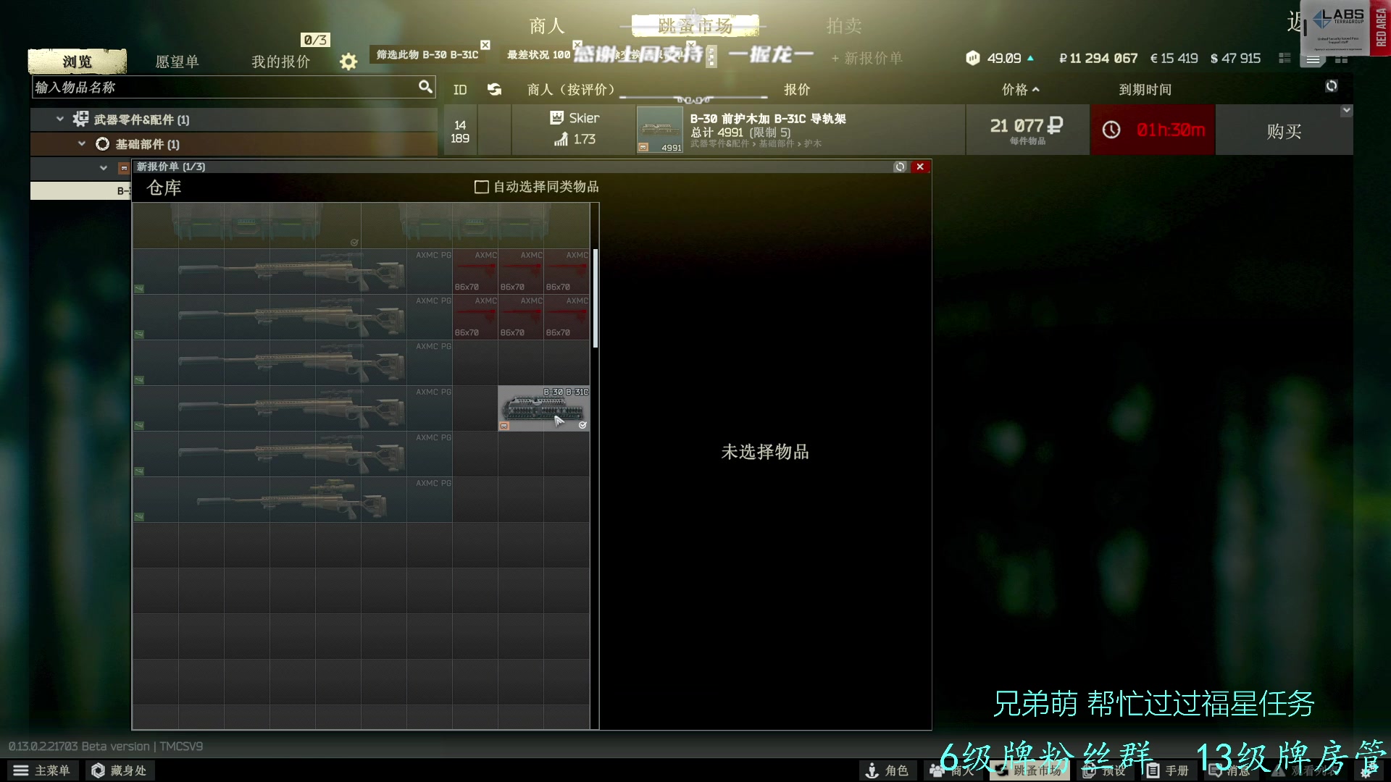This screenshot has height=782, width=1391.
Task: Switch to the 愿望单 tab
Action: (177, 62)
